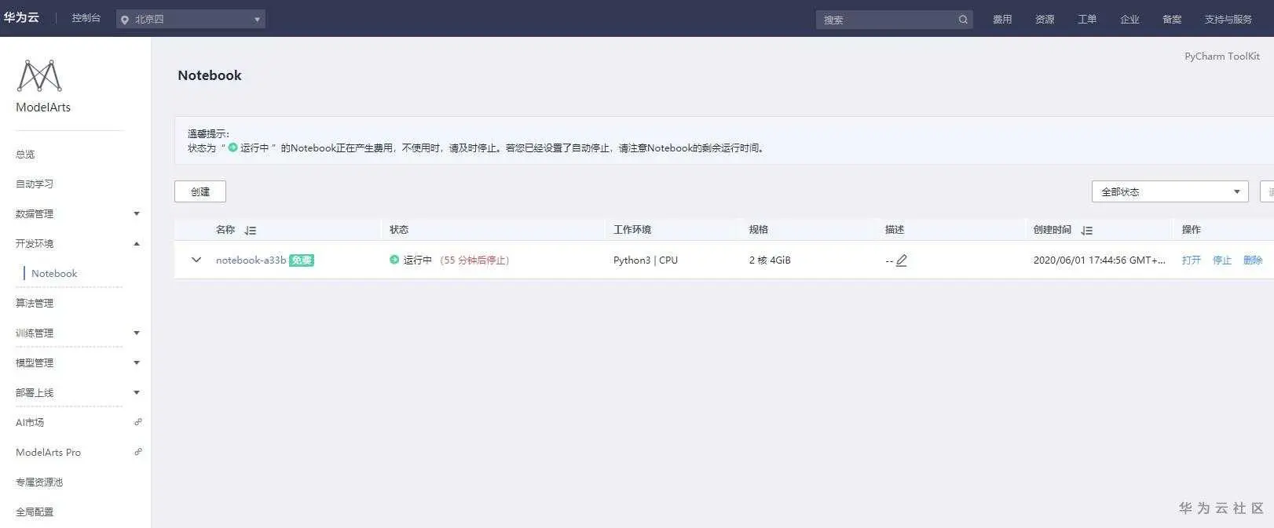Click the 华为云 brand logo
1274x528 pixels.
(x=21, y=17)
